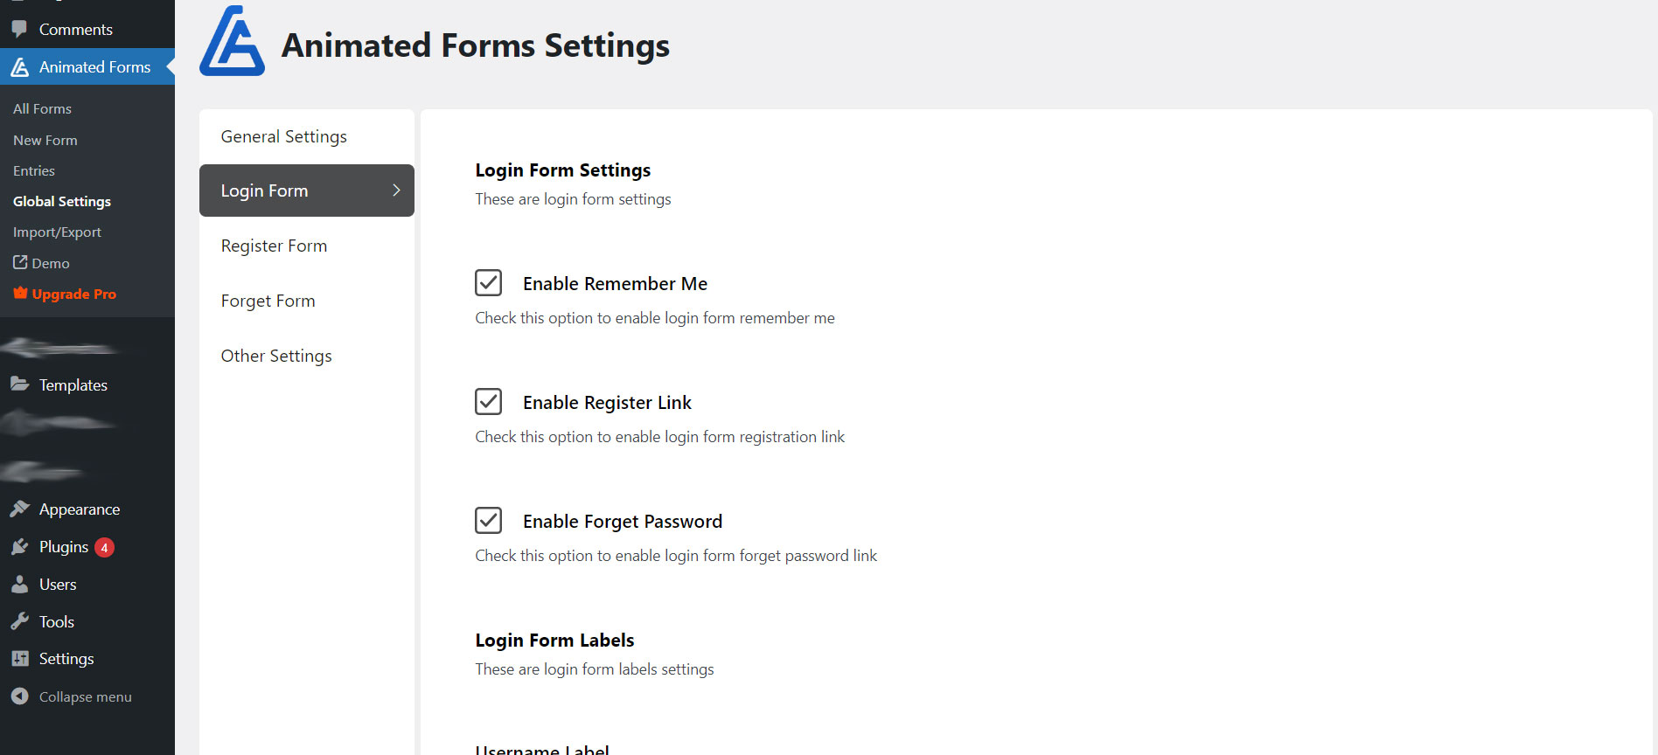Click the Upgrade Pro link

(73, 294)
